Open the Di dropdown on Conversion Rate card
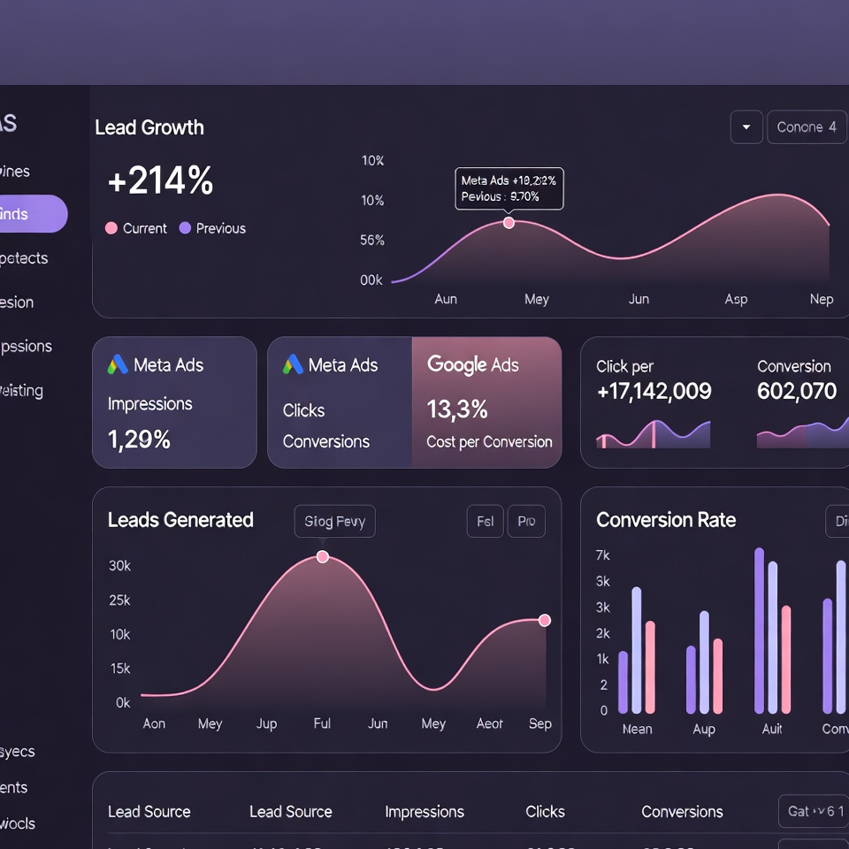849x849 pixels. pos(838,521)
